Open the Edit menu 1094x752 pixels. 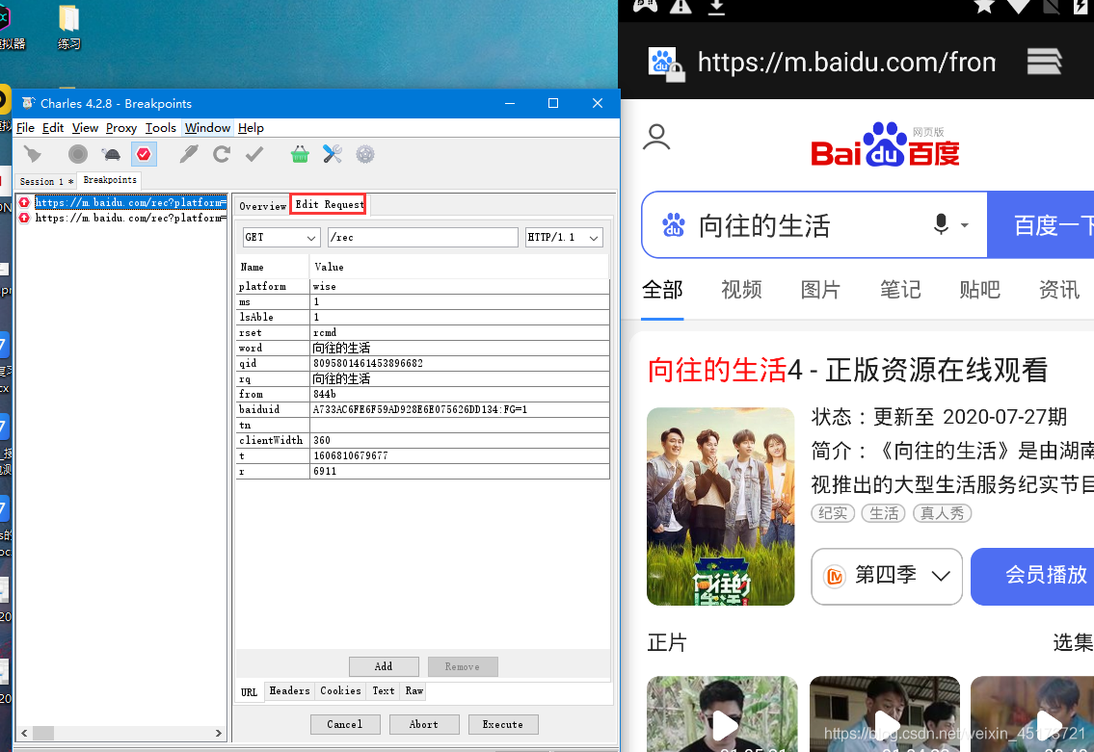pos(53,127)
